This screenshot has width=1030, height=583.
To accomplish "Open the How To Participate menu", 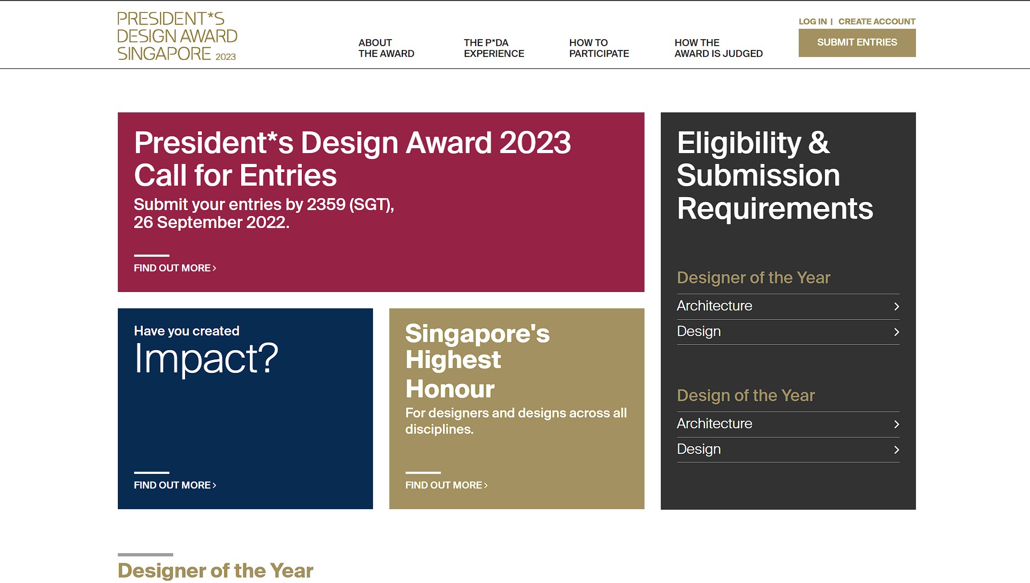I will (x=599, y=48).
